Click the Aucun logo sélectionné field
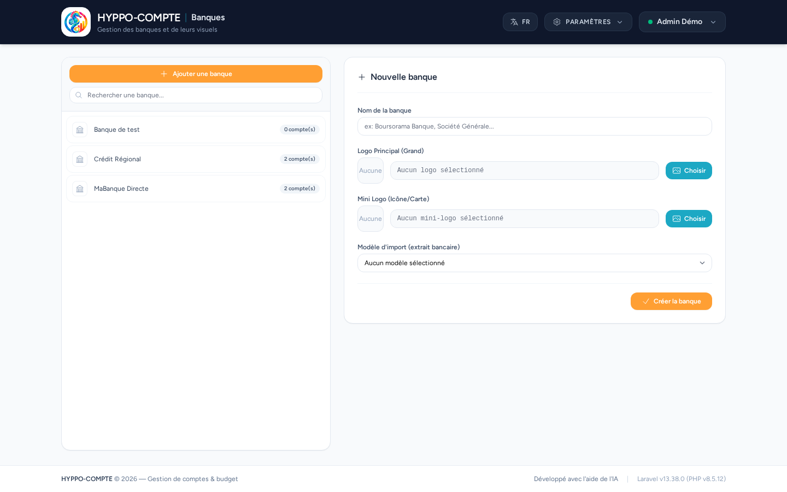The height and width of the screenshot is (492, 787). pos(525,171)
